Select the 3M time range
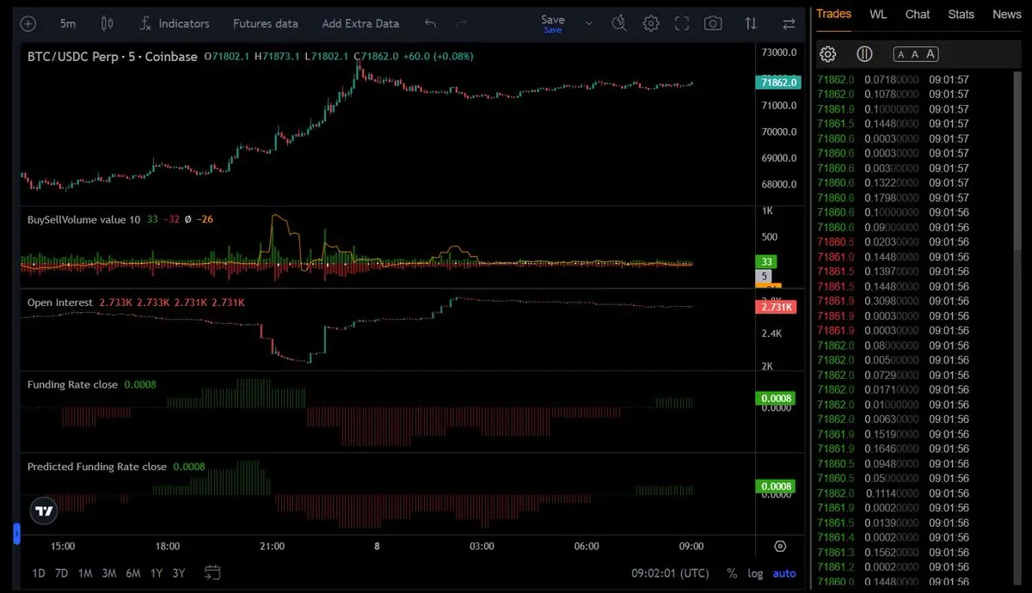 (109, 573)
